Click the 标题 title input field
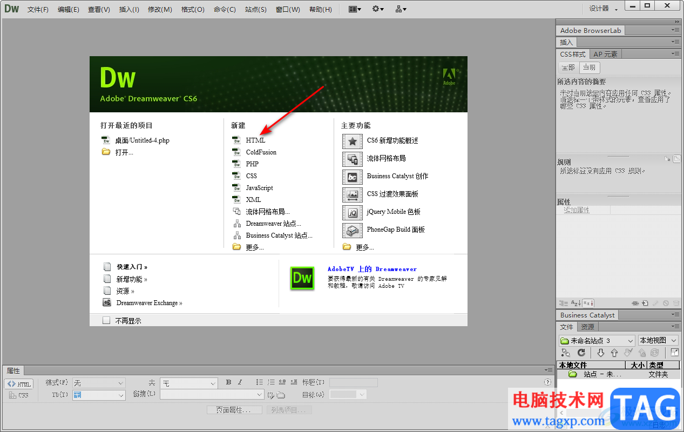This screenshot has height=432, width=684. tap(354, 383)
